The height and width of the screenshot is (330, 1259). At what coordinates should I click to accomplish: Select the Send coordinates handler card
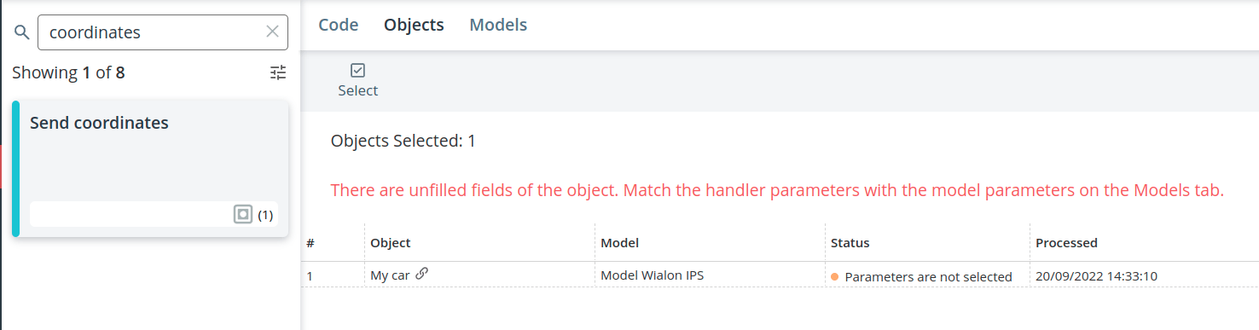(150, 168)
